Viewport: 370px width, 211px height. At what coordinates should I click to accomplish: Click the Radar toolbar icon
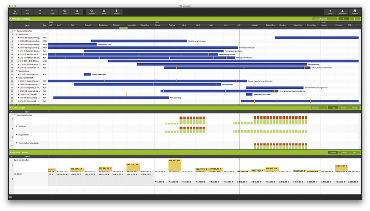click(104, 12)
